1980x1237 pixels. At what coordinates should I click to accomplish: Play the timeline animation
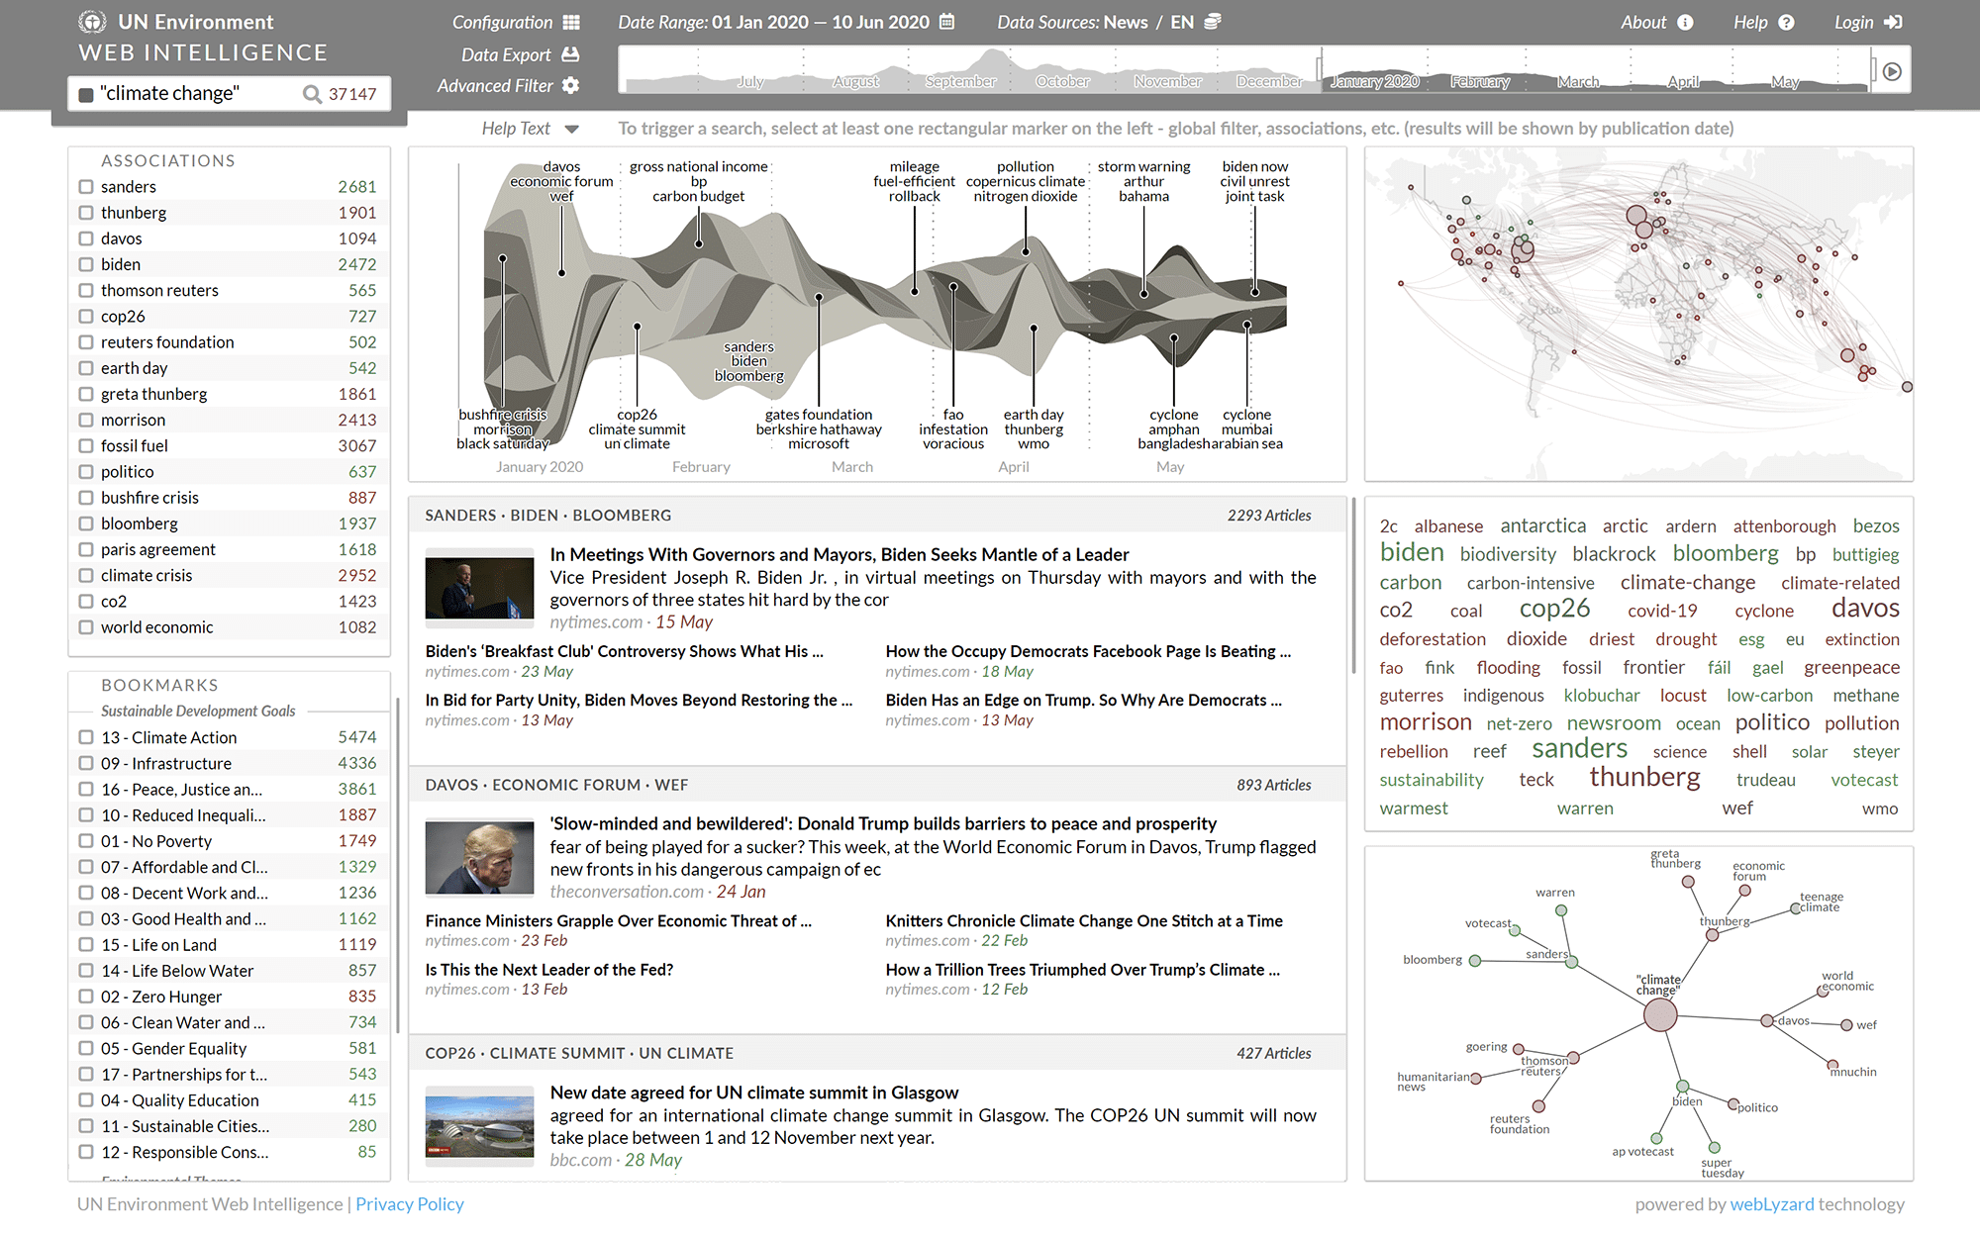[x=1892, y=71]
